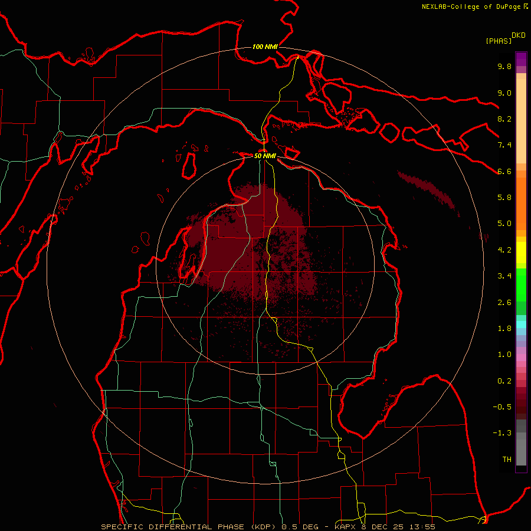Click the 9.8 color scale value
This screenshot has width=531, height=531.
click(x=504, y=66)
